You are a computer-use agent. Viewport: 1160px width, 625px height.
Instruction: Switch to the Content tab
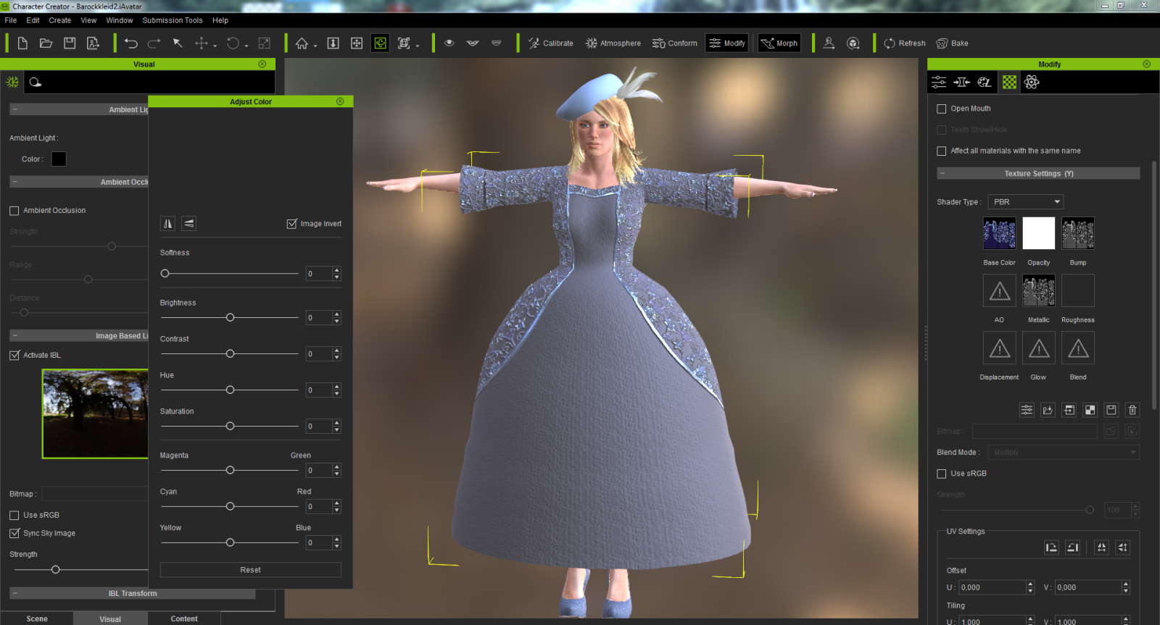(184, 618)
